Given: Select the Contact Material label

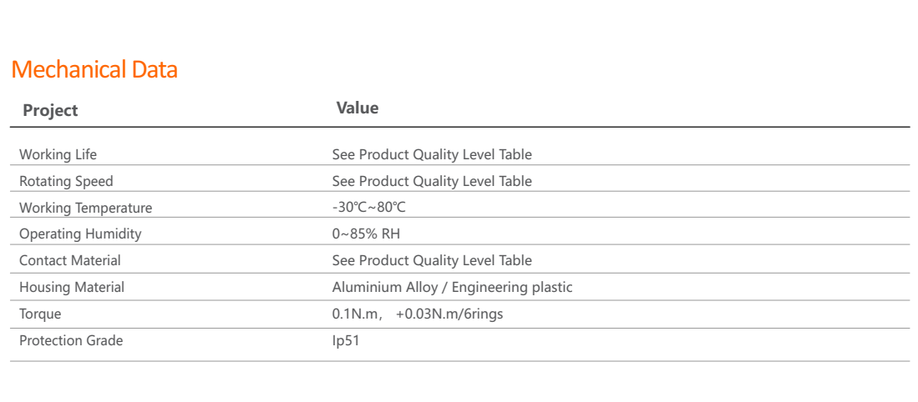Looking at the screenshot, I should coord(70,260).
